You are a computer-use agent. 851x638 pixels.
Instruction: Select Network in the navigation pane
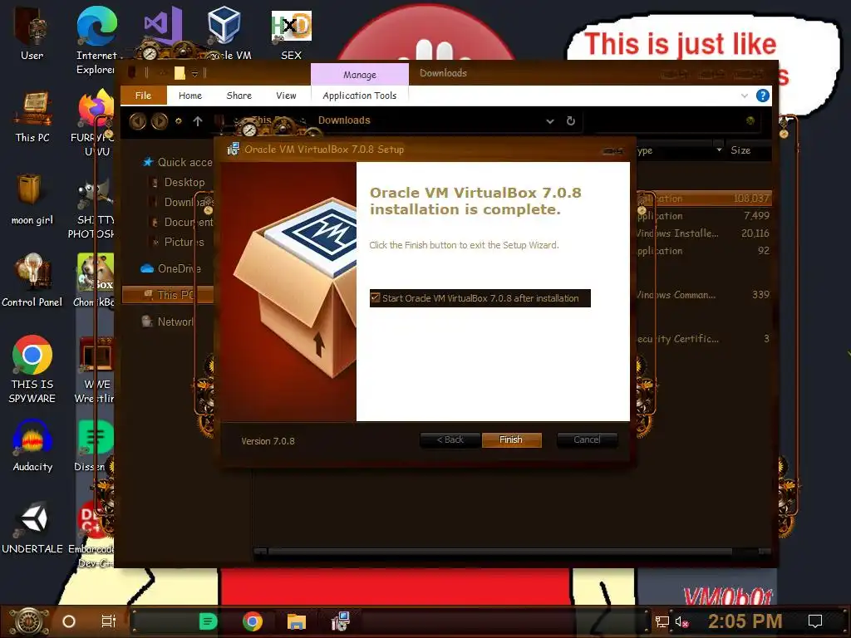(x=168, y=321)
